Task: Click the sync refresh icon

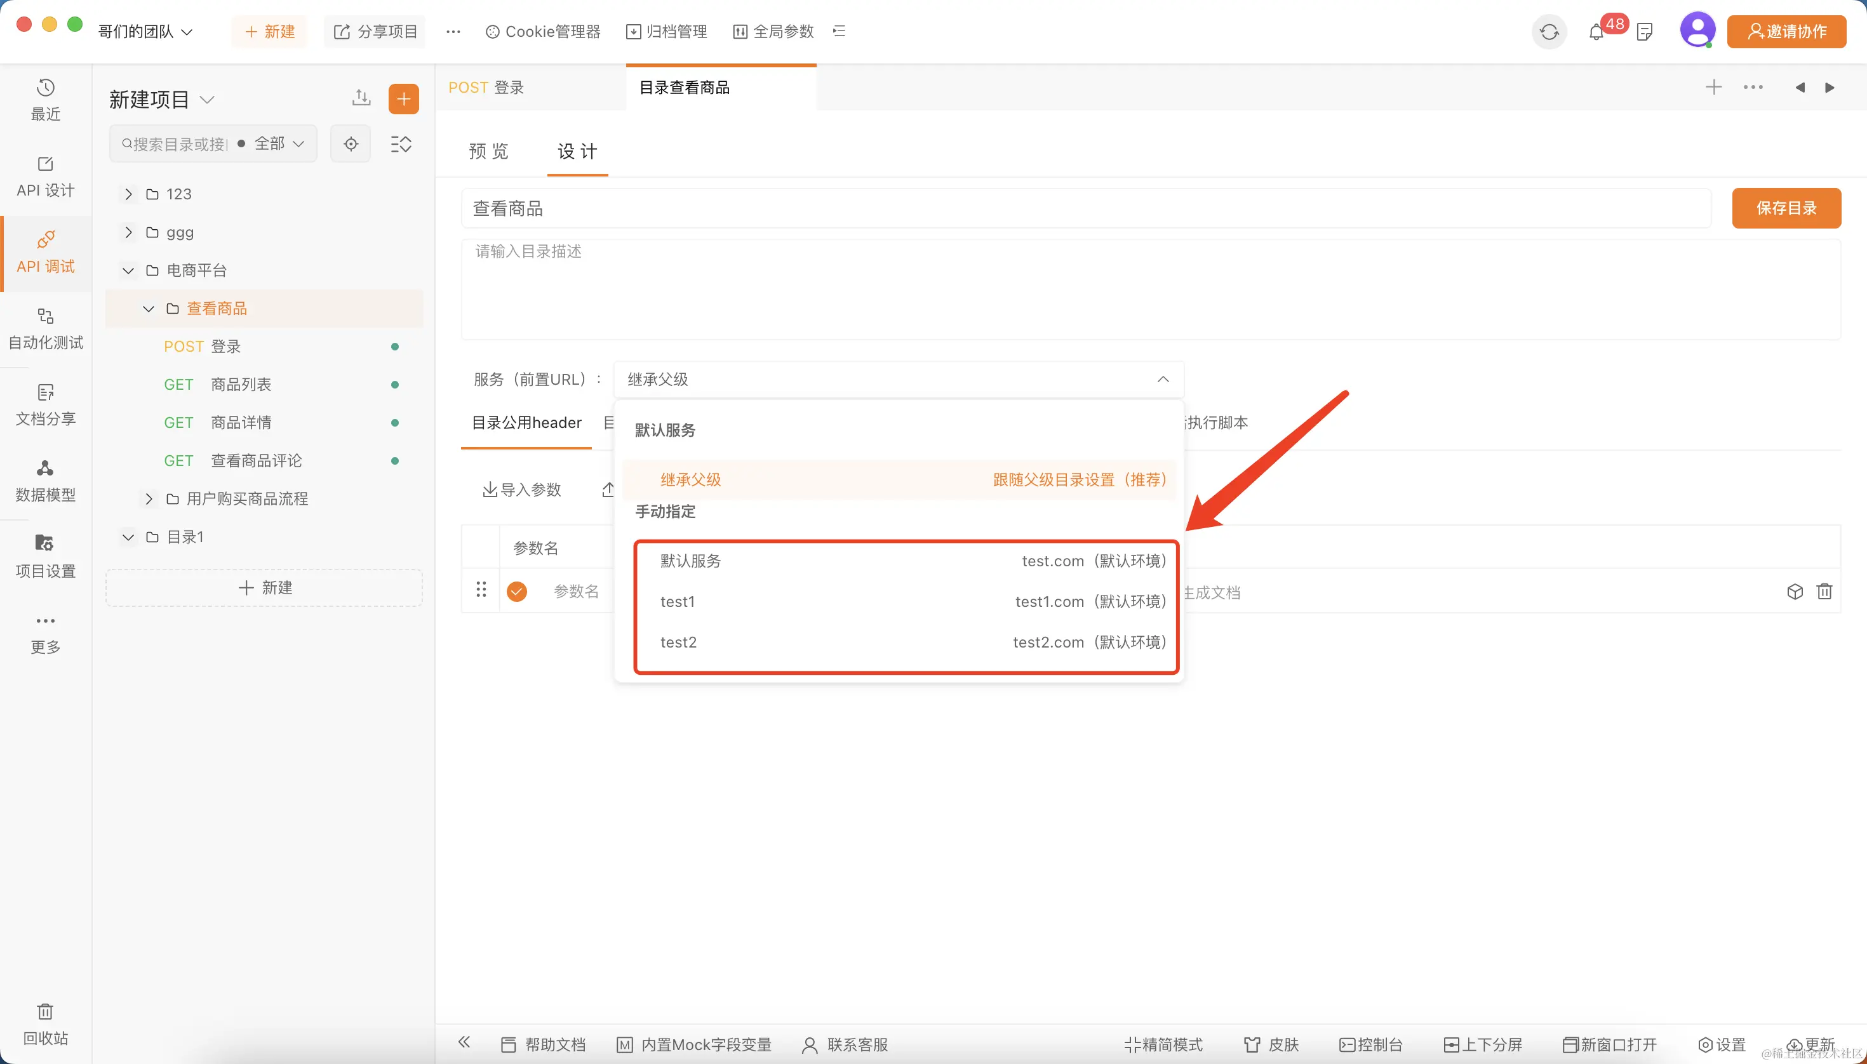Action: 1549,32
